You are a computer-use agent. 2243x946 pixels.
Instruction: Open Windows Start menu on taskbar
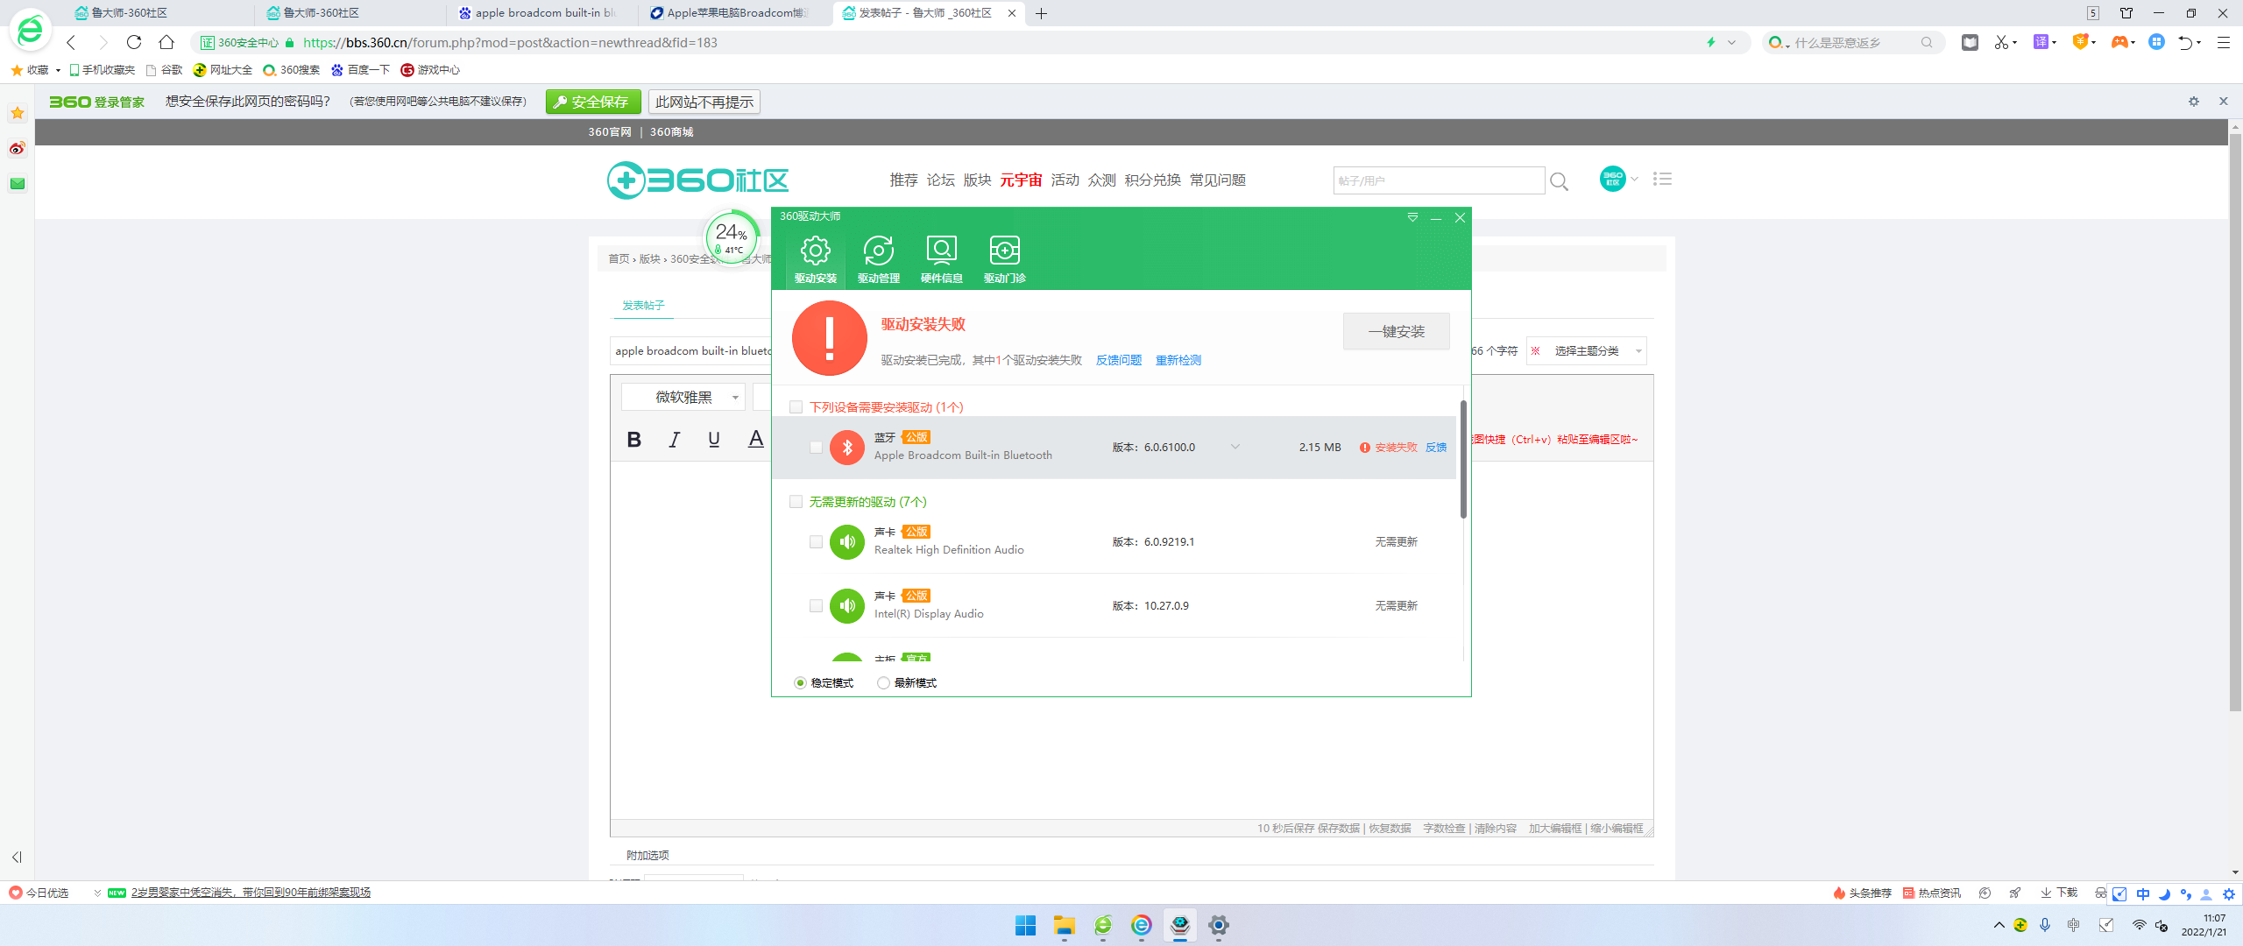(1025, 925)
